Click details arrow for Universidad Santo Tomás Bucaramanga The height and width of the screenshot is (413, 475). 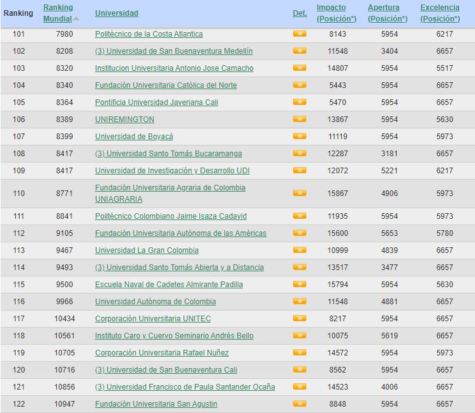click(299, 153)
